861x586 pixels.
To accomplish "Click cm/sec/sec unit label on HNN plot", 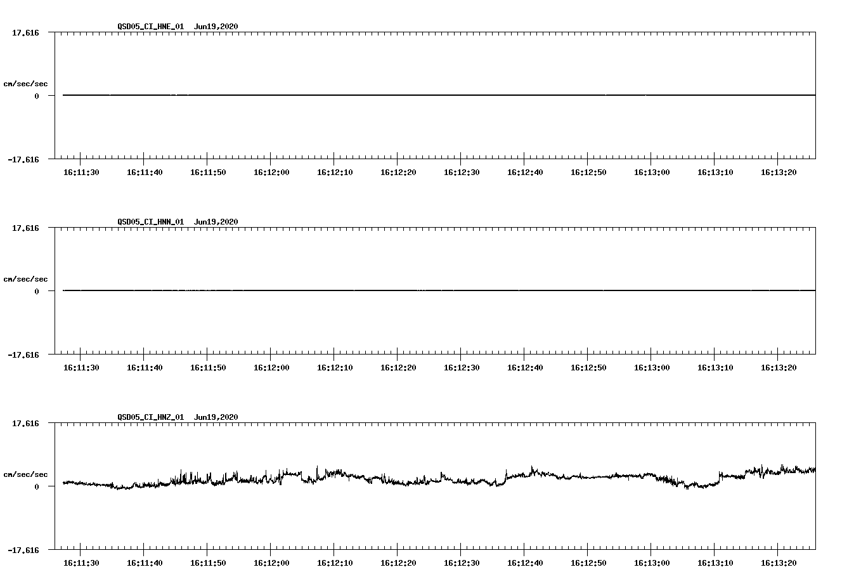I will coord(25,279).
